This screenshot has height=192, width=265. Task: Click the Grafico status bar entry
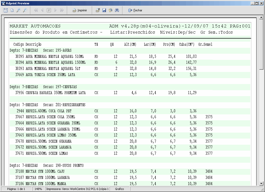[119, 189]
